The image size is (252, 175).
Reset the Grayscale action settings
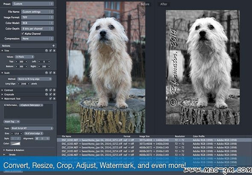(x=47, y=95)
